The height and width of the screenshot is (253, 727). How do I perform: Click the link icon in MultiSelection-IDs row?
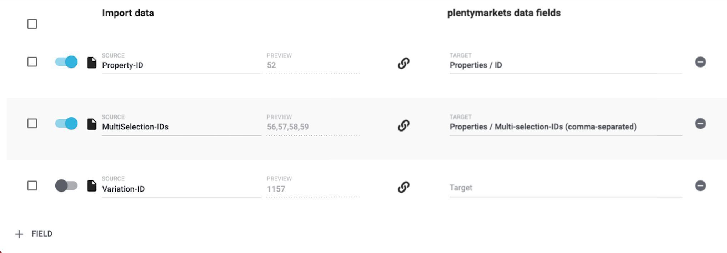click(x=403, y=125)
